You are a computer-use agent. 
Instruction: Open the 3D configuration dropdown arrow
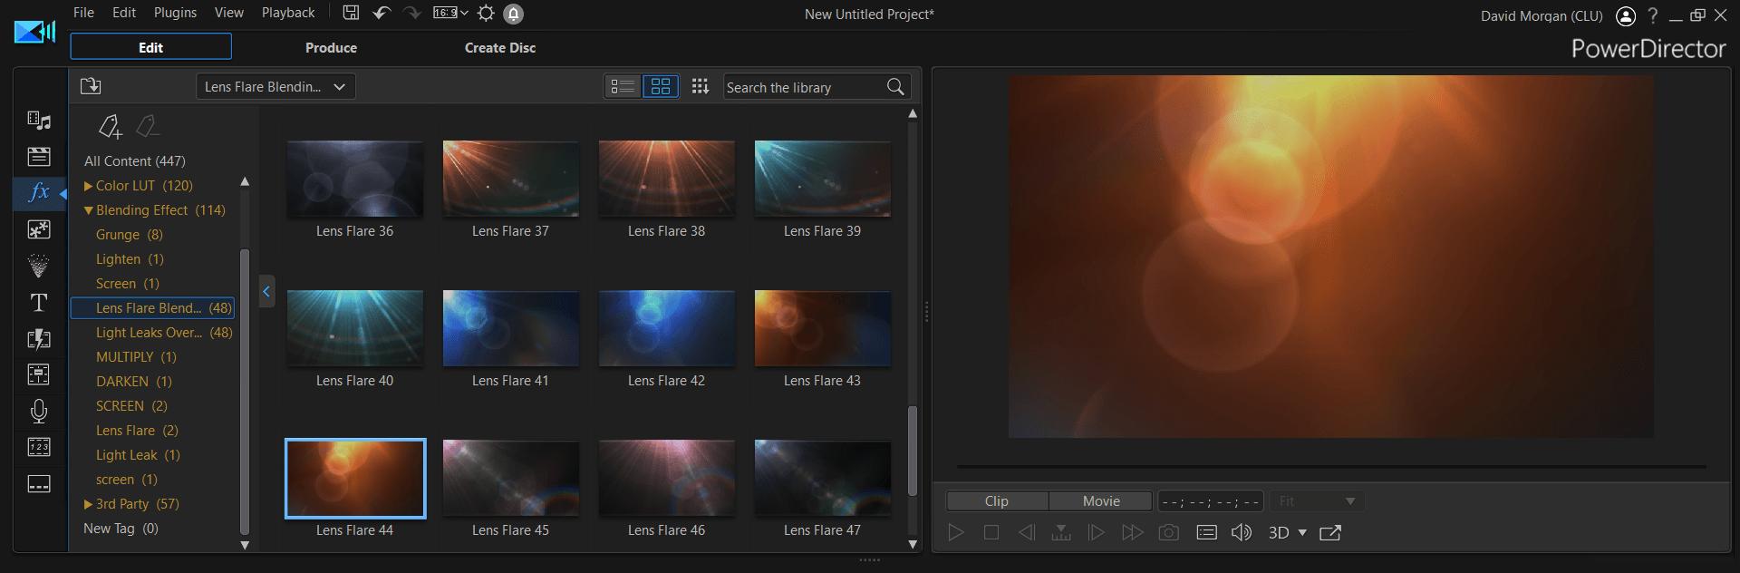(x=1303, y=532)
